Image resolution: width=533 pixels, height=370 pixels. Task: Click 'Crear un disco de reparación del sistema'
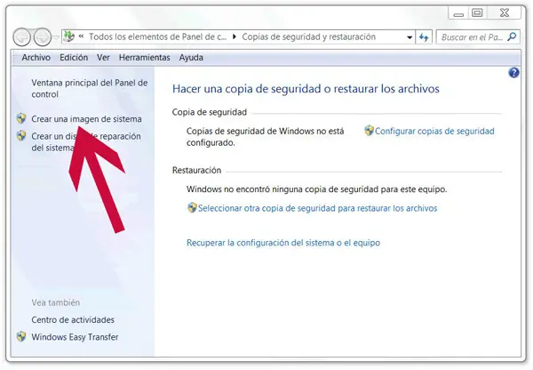(x=86, y=142)
